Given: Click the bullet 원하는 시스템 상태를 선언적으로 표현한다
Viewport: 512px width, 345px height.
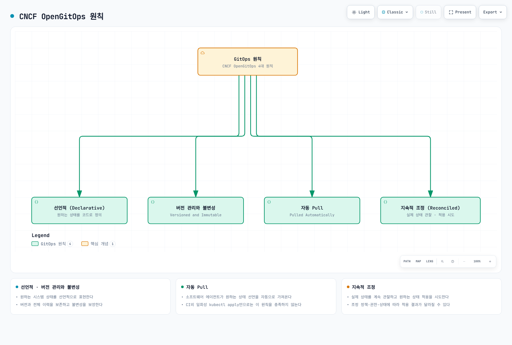Looking at the screenshot, I should coord(57,297).
